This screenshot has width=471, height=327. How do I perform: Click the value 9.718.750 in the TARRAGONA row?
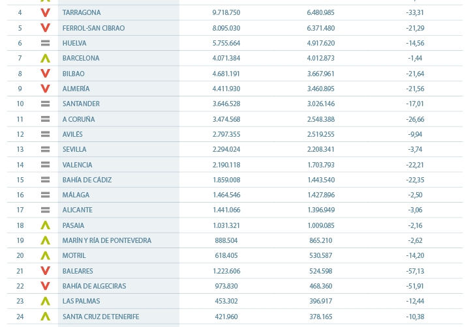point(226,12)
